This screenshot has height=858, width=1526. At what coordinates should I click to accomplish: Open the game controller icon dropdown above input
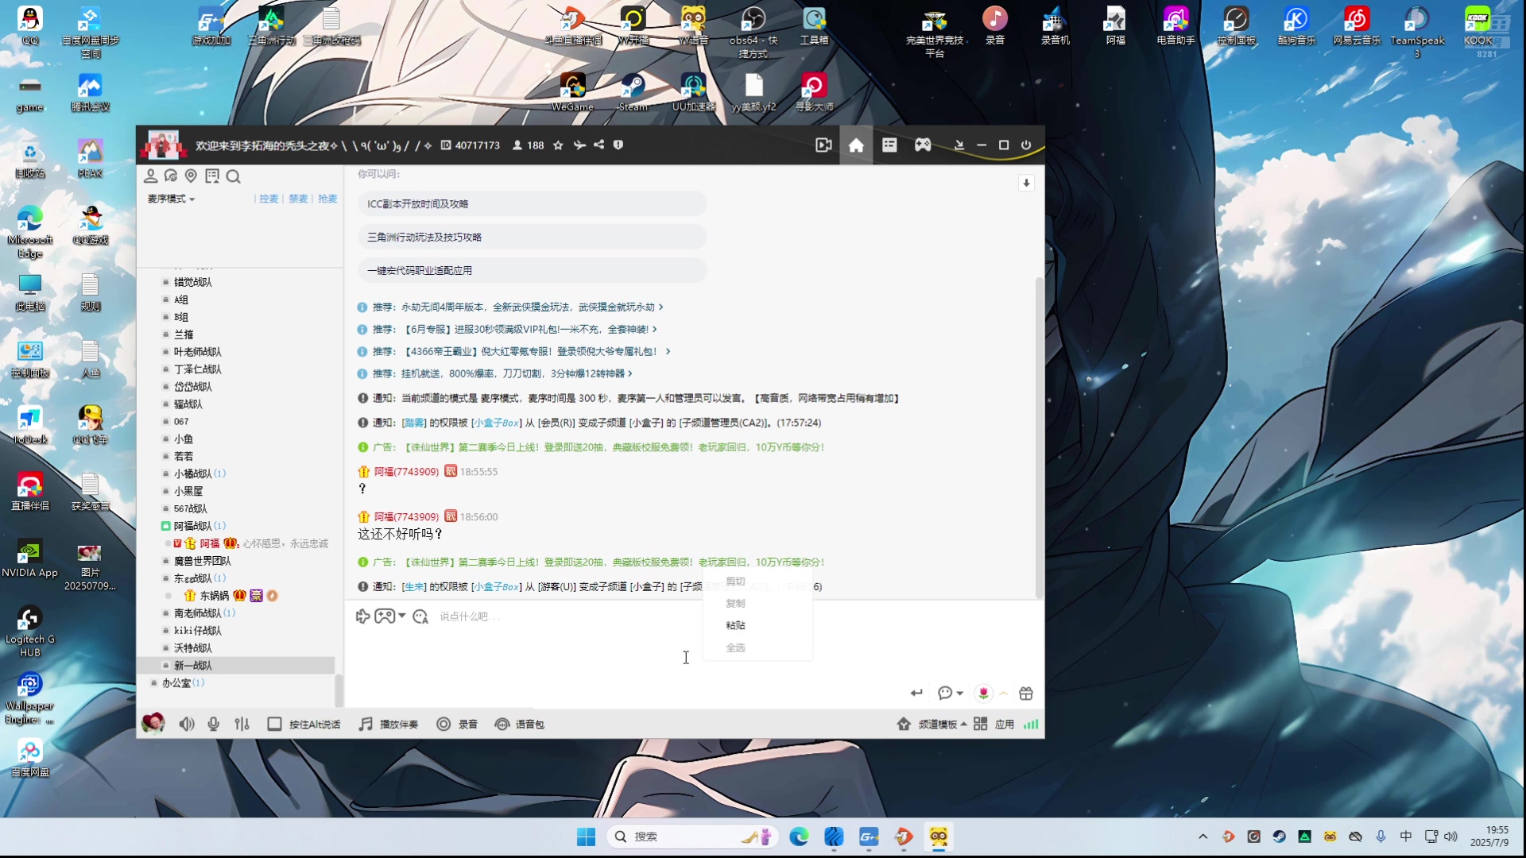389,616
